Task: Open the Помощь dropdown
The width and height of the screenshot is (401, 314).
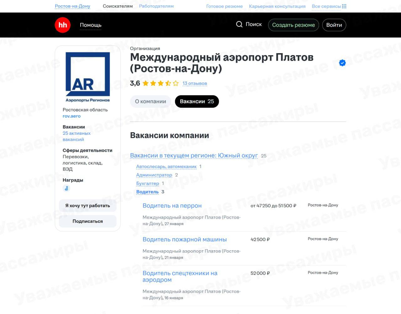Action: point(91,25)
